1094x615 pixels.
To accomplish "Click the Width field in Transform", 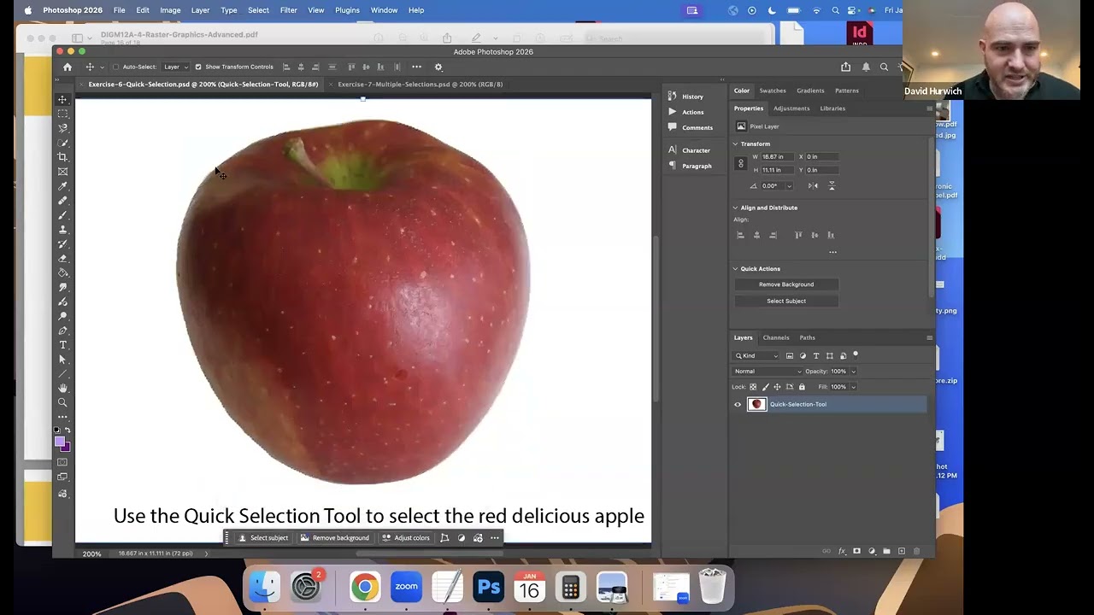I will click(777, 157).
